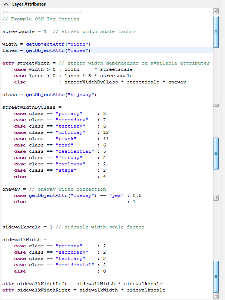The width and height of the screenshot is (225, 300).
Task: Click the "footway" class string
Action: coord(67,158)
